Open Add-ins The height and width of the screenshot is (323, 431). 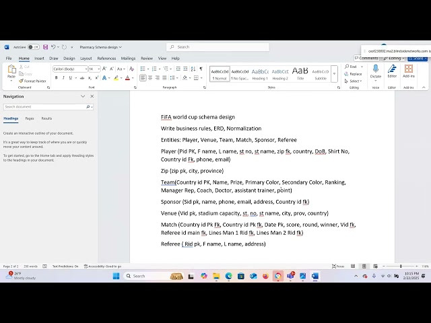click(409, 71)
